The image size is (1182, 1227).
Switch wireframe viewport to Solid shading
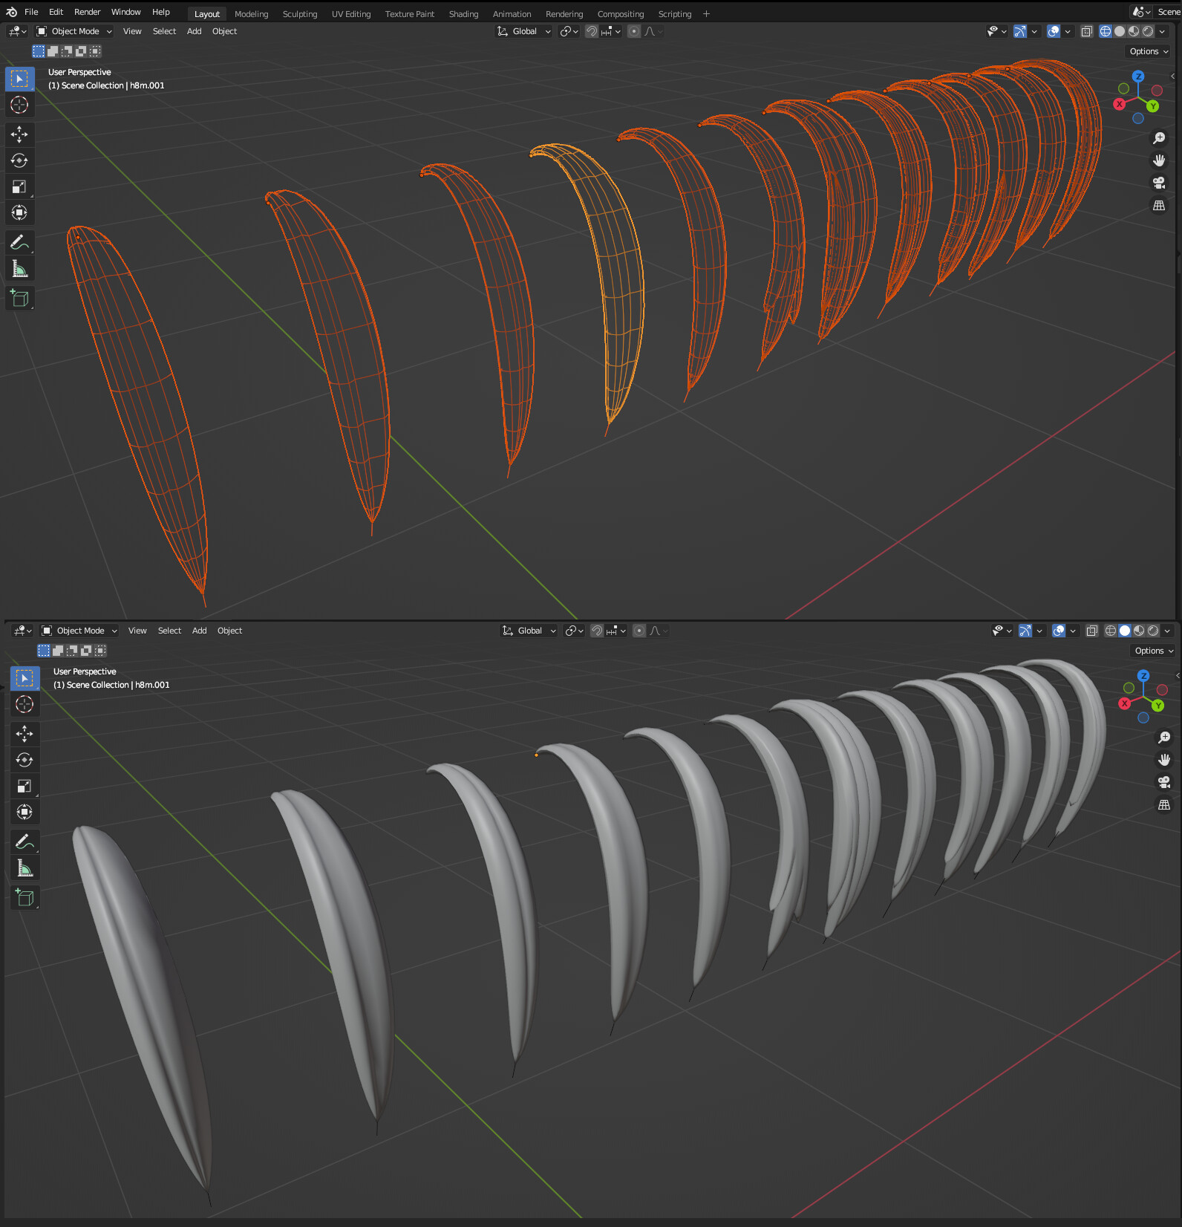point(1120,31)
